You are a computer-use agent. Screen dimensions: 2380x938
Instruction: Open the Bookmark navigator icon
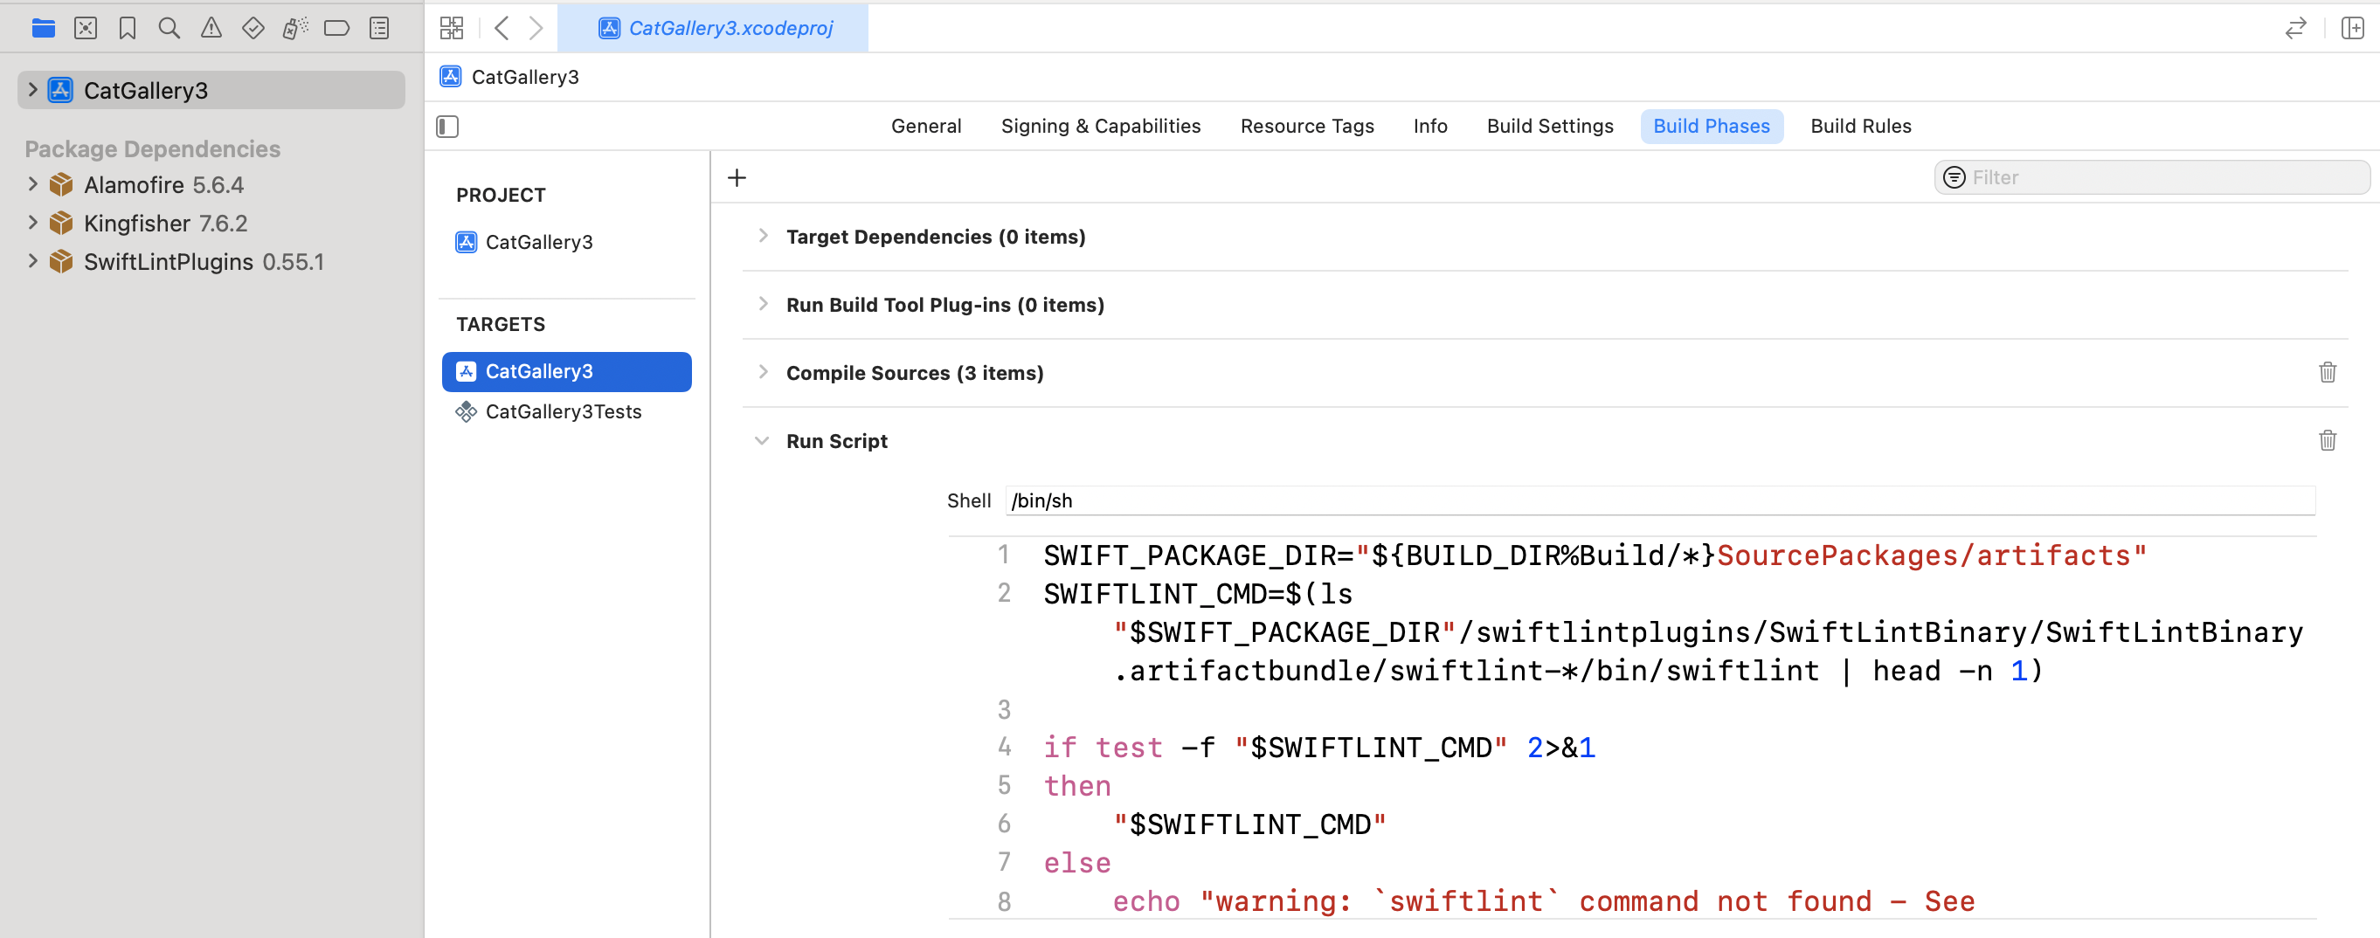pyautogui.click(x=128, y=29)
